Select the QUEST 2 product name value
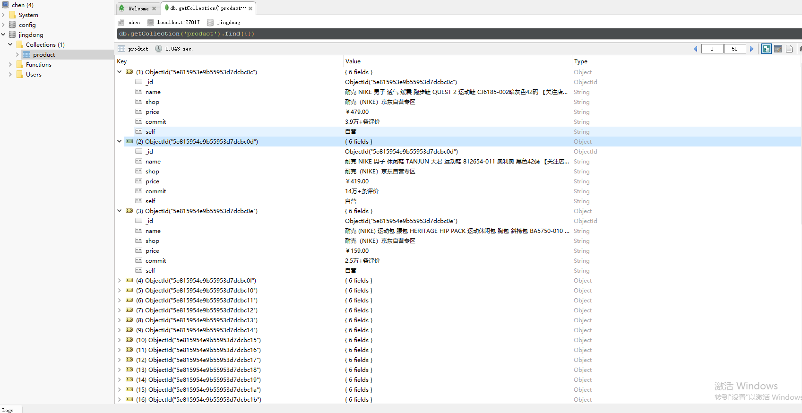802x413 pixels. tap(456, 92)
